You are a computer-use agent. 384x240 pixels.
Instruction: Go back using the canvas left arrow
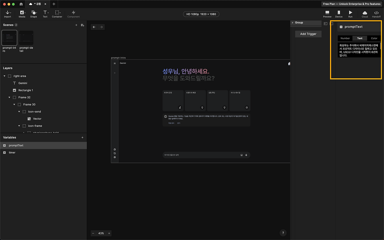[94, 27]
